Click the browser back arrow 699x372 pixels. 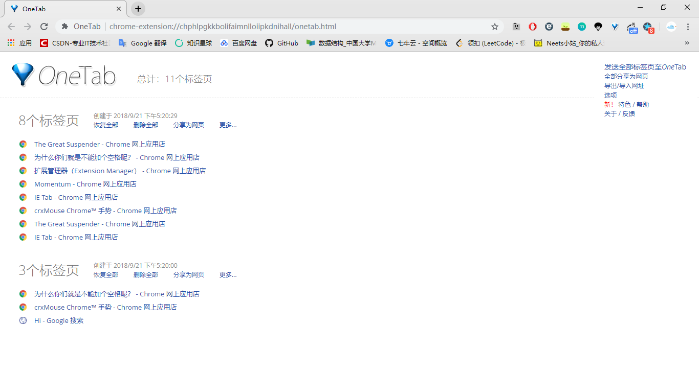pos(11,27)
